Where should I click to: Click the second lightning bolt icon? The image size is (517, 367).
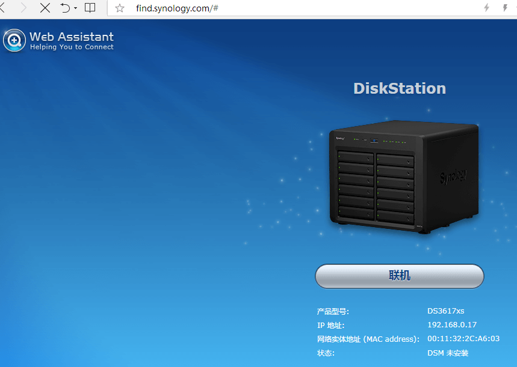(505, 8)
